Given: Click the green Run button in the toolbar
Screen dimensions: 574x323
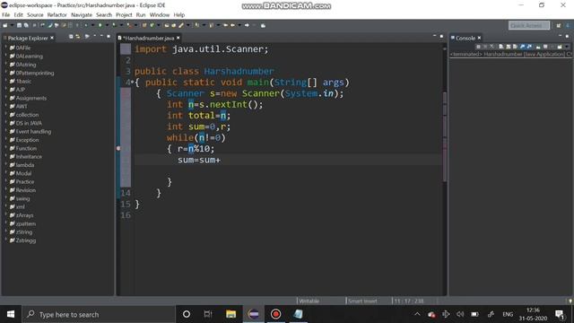Looking at the screenshot, I should pyautogui.click(x=100, y=25).
